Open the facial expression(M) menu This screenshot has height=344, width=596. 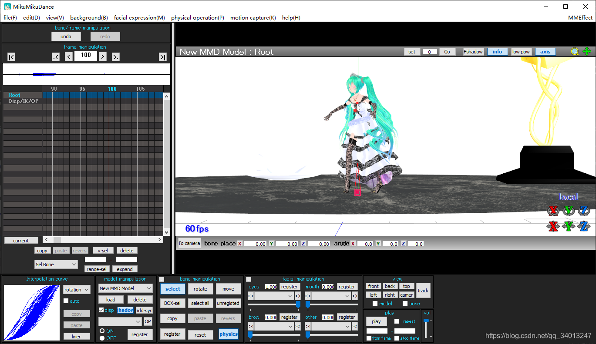(139, 18)
